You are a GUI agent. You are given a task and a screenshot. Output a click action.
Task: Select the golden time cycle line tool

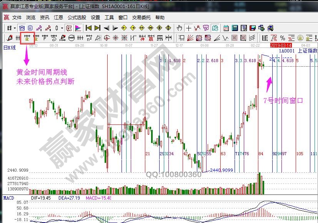pos(27,38)
